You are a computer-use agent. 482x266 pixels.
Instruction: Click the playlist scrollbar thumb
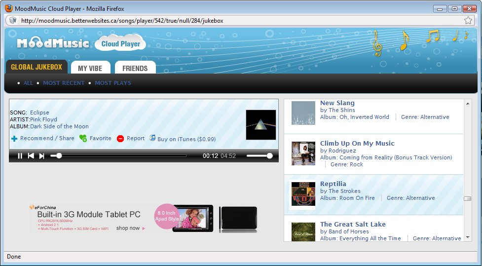(468, 199)
